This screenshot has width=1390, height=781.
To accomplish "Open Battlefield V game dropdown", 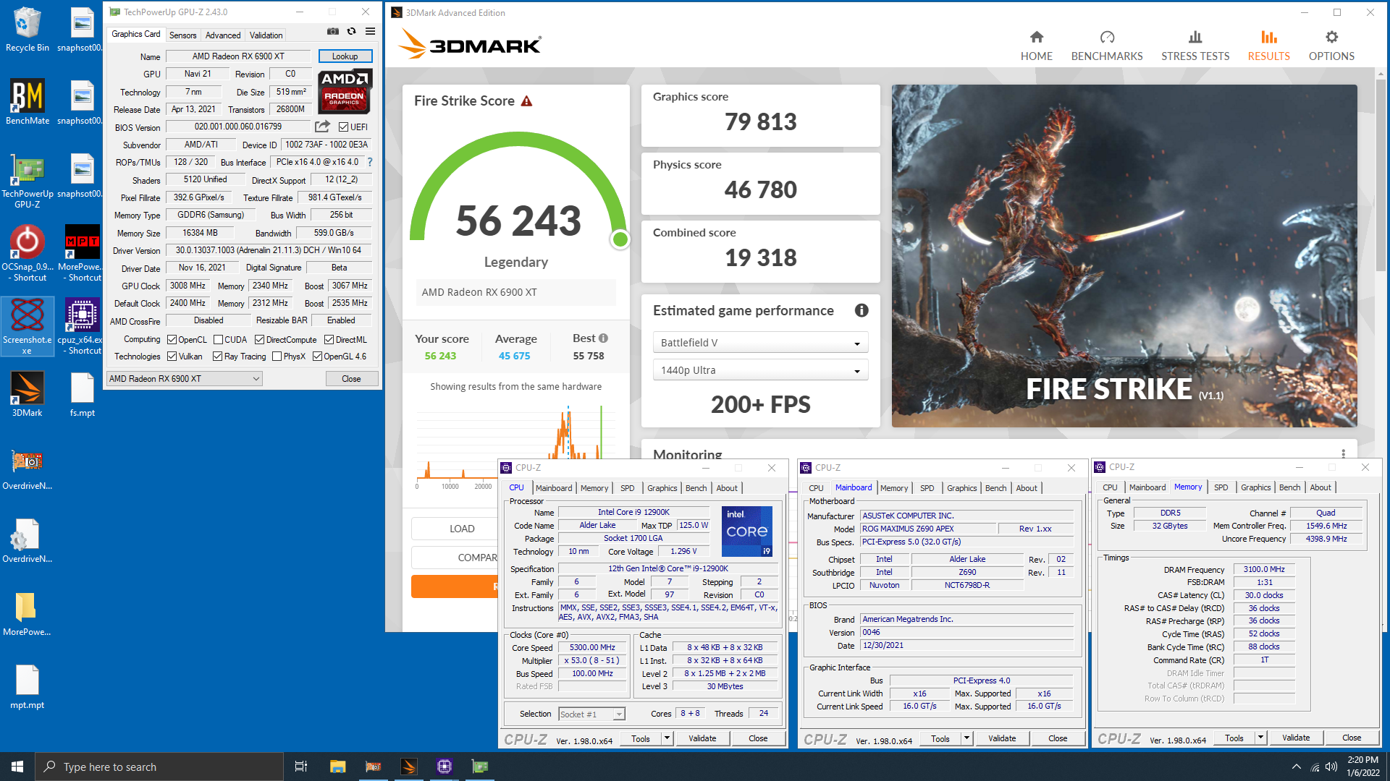I will pyautogui.click(x=760, y=343).
